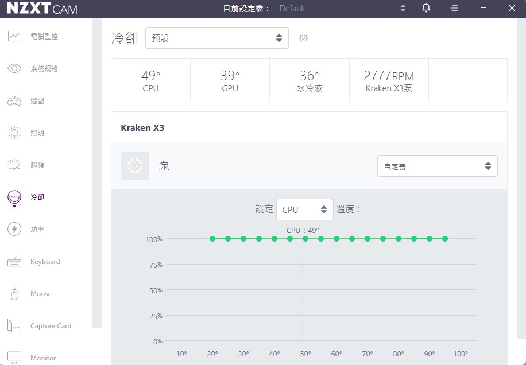Click the Monitor label in sidebar
This screenshot has width=526, height=365.
coord(43,358)
